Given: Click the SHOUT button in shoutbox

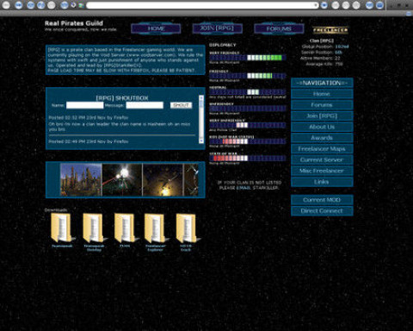Looking at the screenshot, I should [x=181, y=105].
